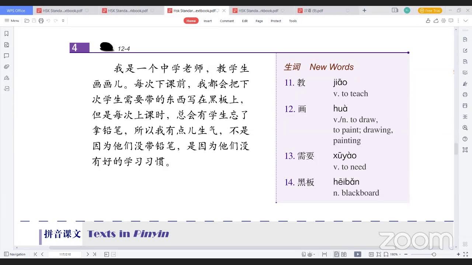Go to last page button

tap(94, 254)
